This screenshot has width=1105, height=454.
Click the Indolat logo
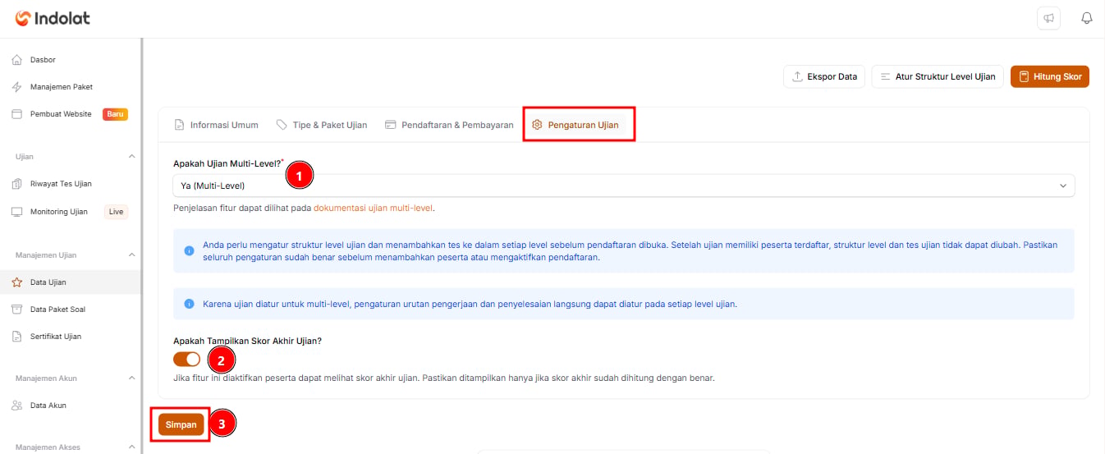point(53,18)
